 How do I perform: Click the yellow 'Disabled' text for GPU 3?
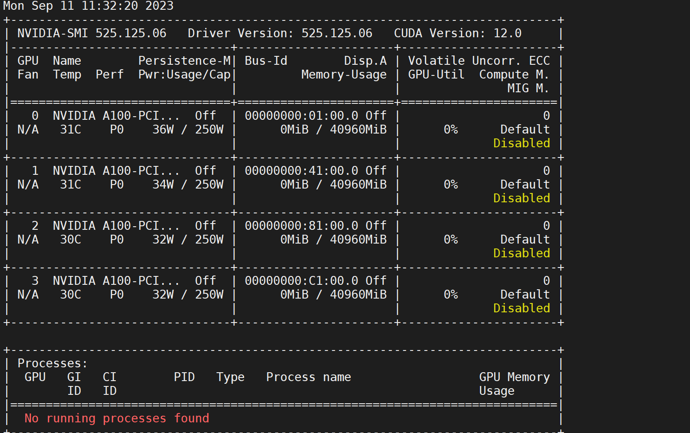click(x=522, y=308)
